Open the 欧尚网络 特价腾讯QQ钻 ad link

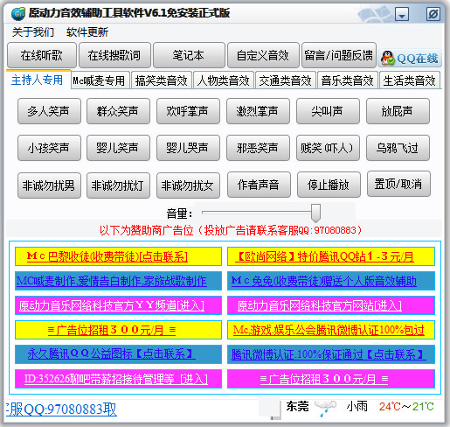tap(324, 256)
